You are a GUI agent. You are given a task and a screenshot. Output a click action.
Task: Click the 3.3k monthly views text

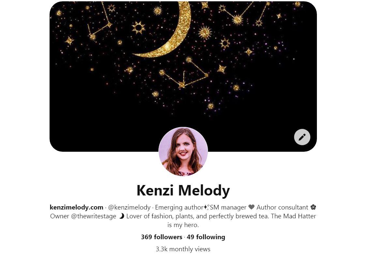coord(183,249)
